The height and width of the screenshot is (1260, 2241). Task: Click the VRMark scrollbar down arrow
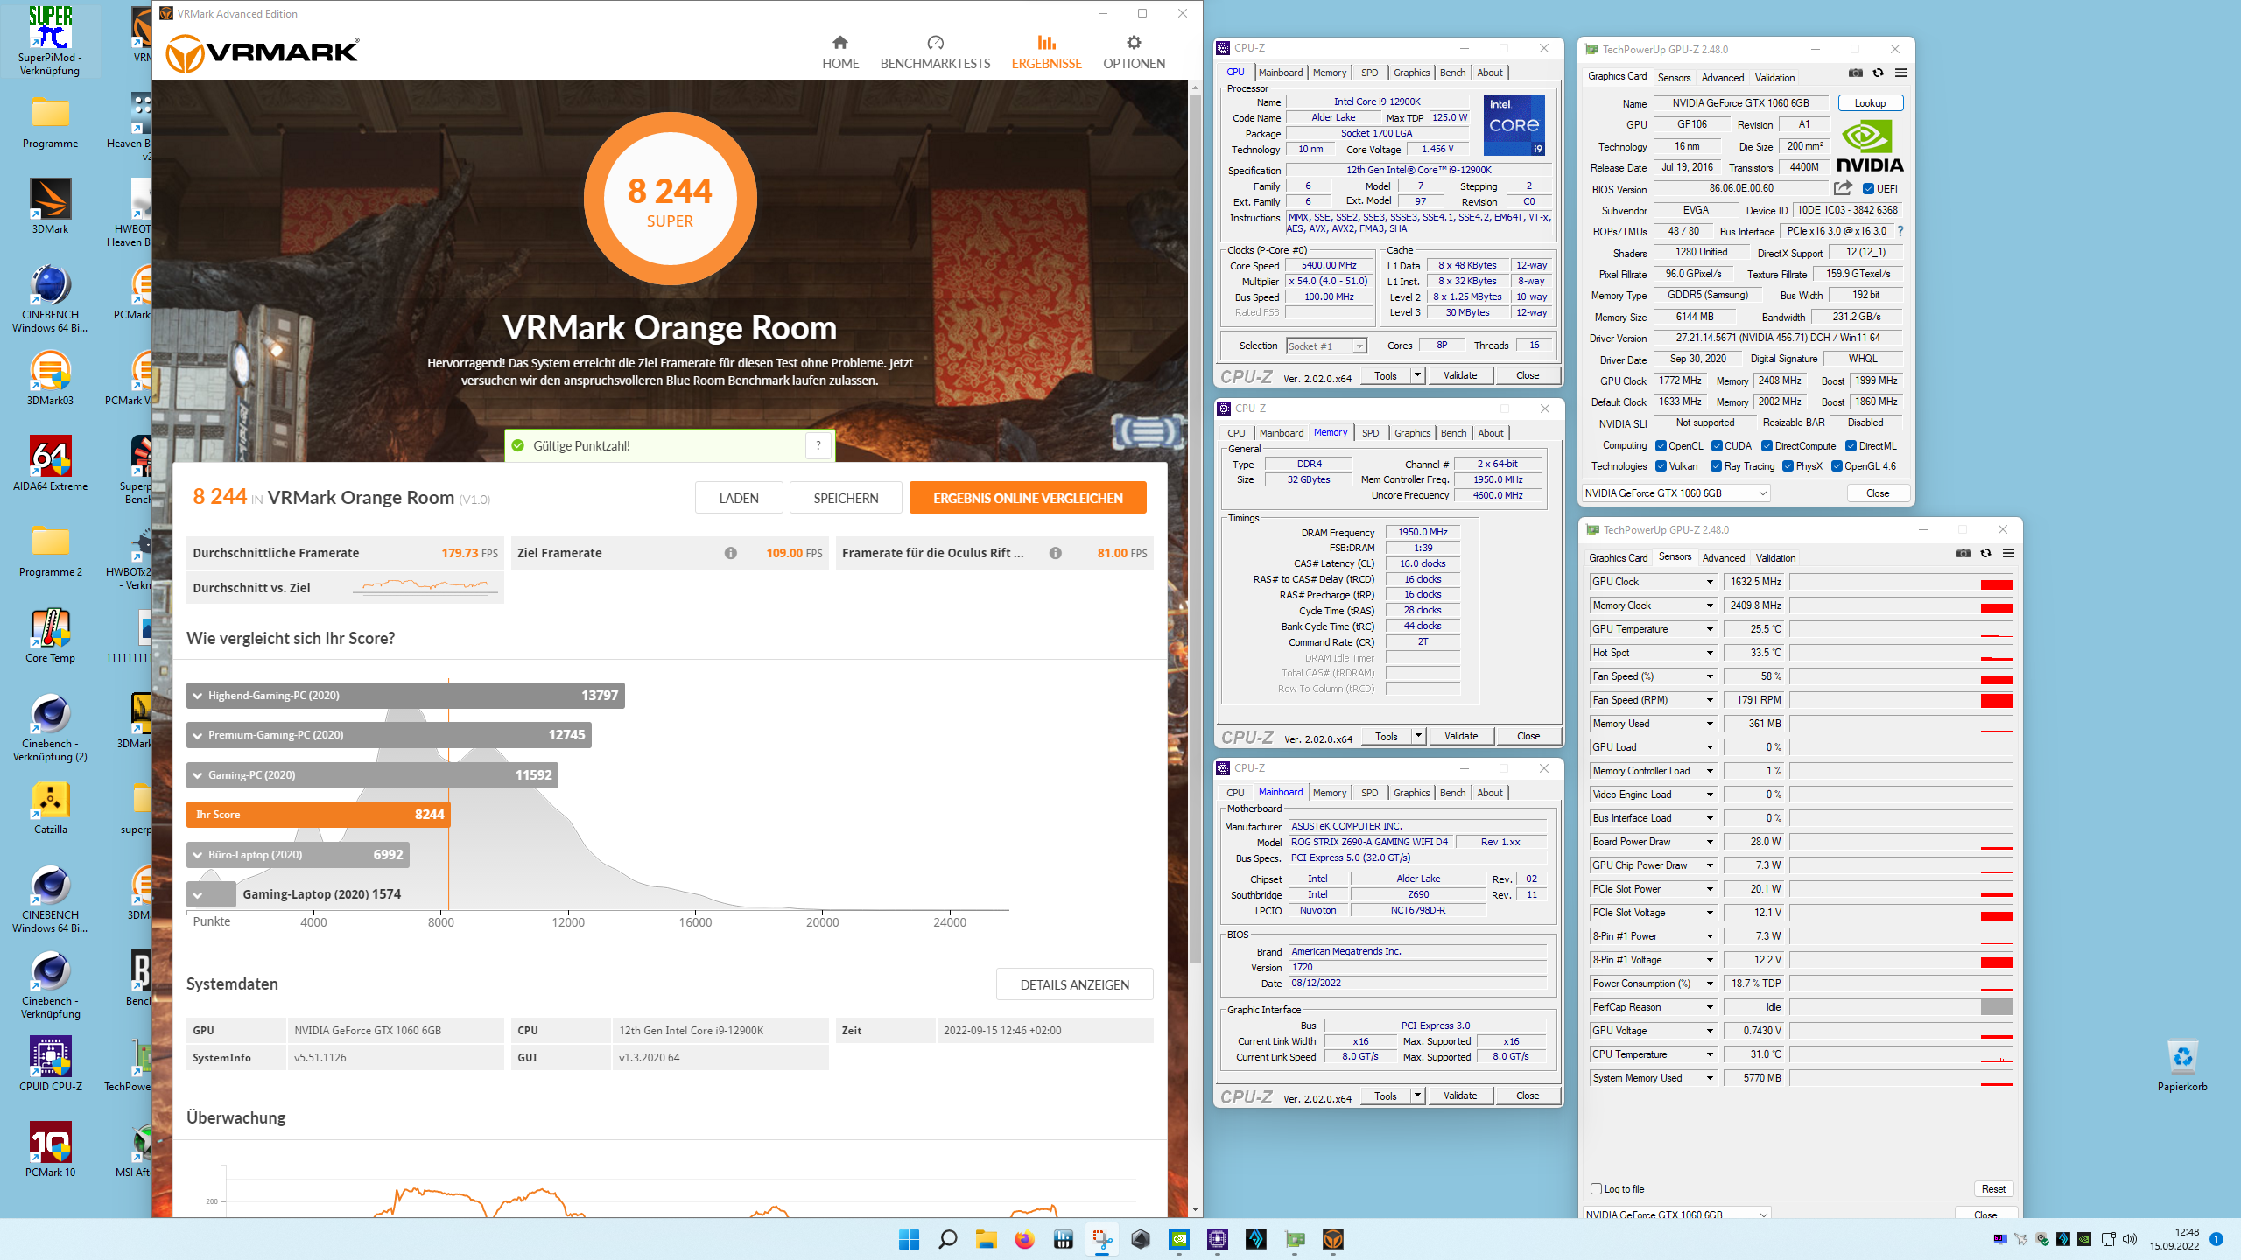click(x=1195, y=1209)
